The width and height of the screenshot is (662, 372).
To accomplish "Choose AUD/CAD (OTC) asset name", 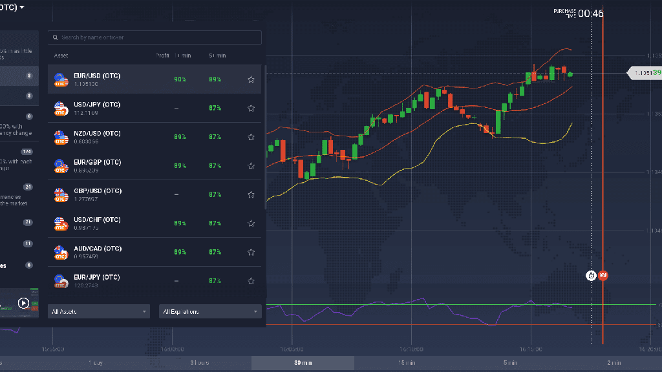I will point(98,249).
